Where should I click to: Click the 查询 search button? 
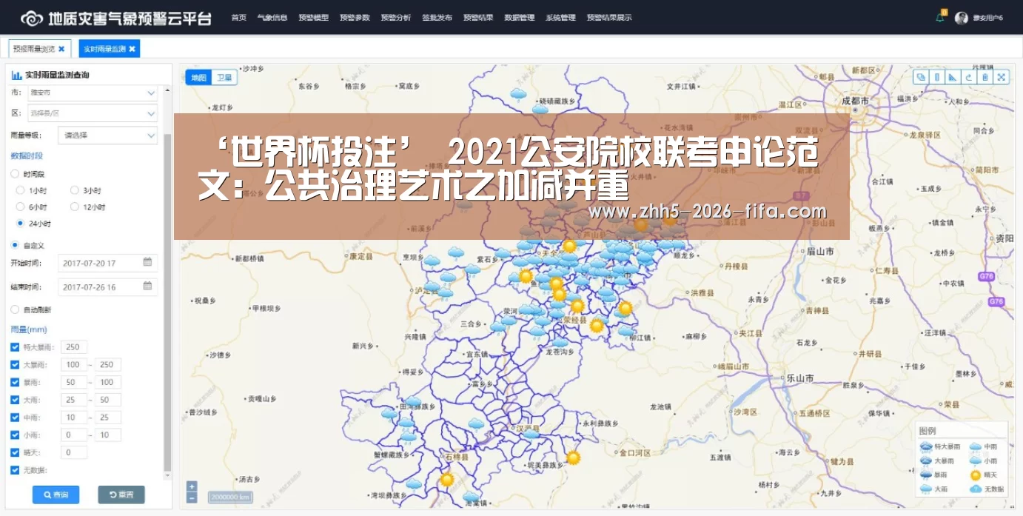(x=56, y=495)
